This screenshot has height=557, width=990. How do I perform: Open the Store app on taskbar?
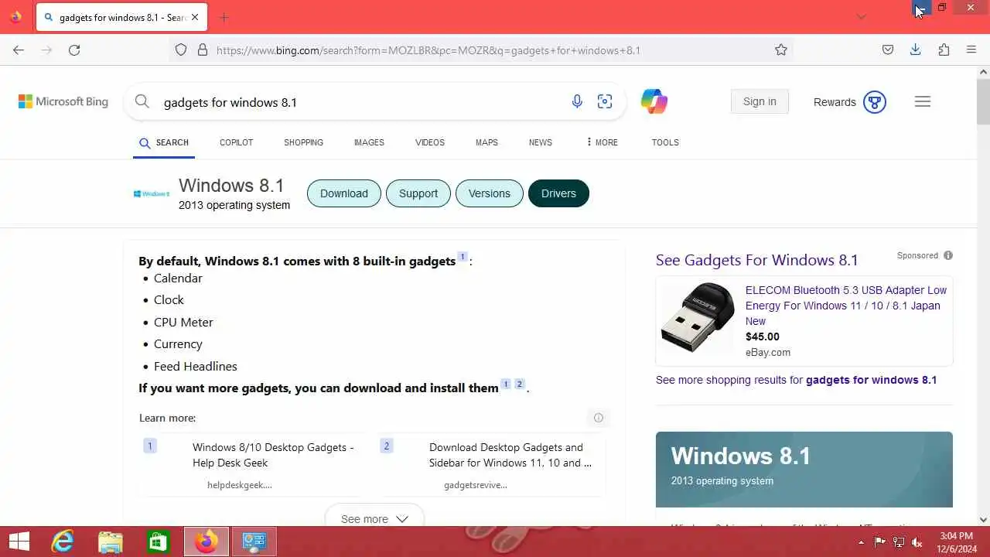(159, 542)
